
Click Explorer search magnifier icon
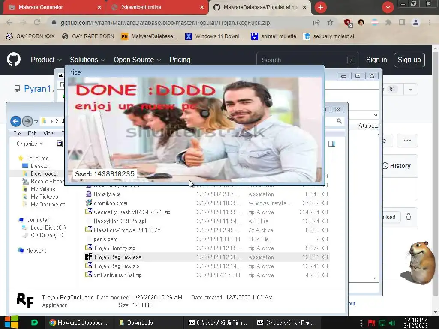[x=340, y=121]
